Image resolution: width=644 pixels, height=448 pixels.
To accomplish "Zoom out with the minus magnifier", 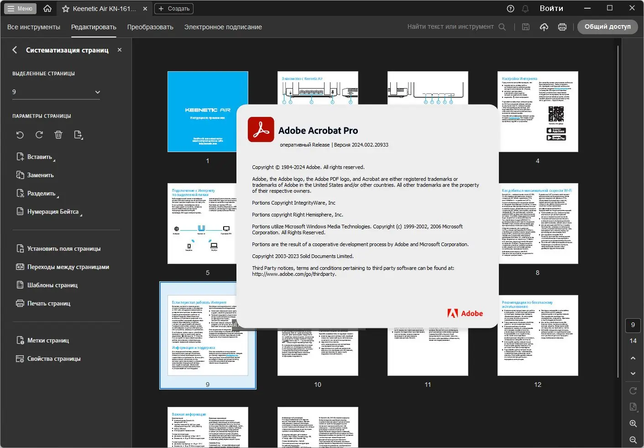I will pos(633,440).
